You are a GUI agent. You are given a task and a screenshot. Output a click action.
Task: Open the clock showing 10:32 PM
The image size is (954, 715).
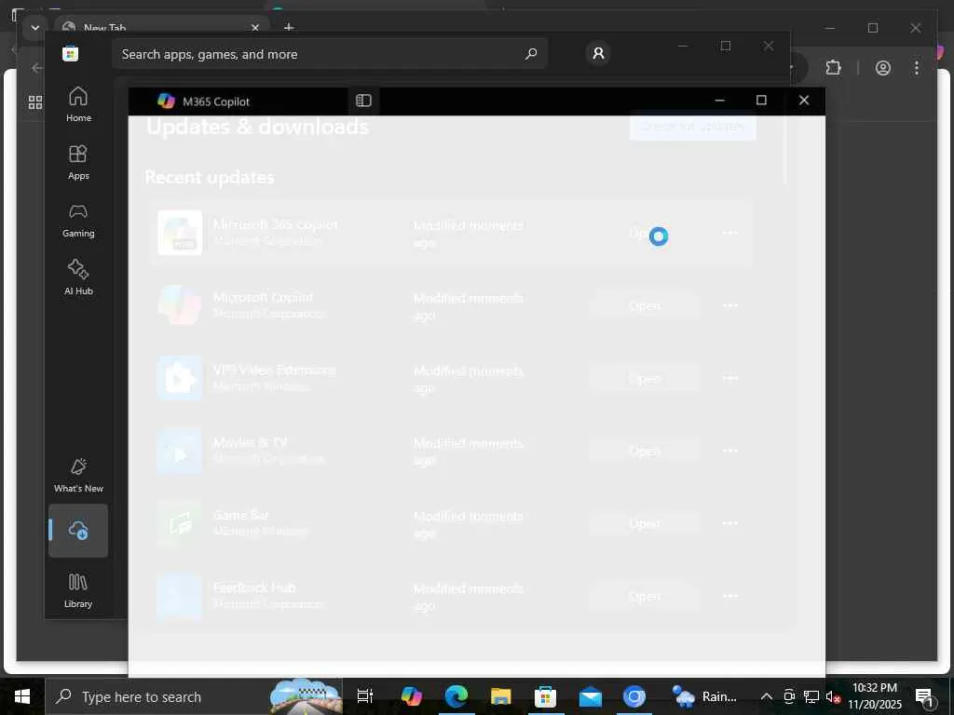pyautogui.click(x=874, y=696)
